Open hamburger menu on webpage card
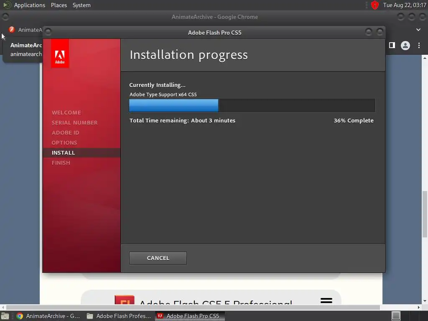Viewport: 428px width, 321px height. [x=326, y=301]
